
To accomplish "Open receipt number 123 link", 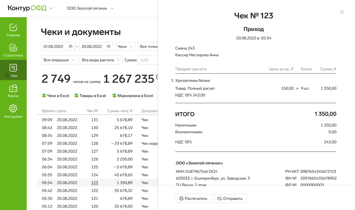I will 95,183.
